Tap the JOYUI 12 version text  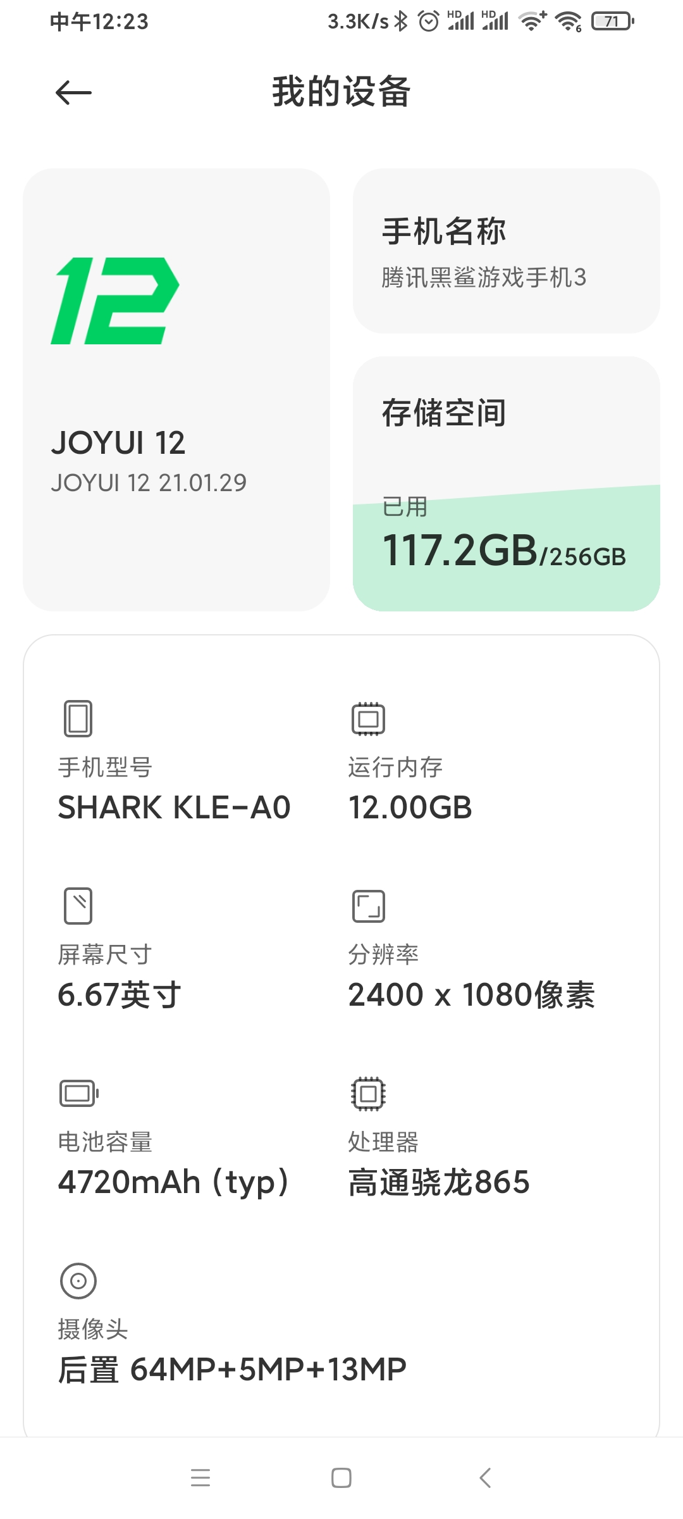149,483
